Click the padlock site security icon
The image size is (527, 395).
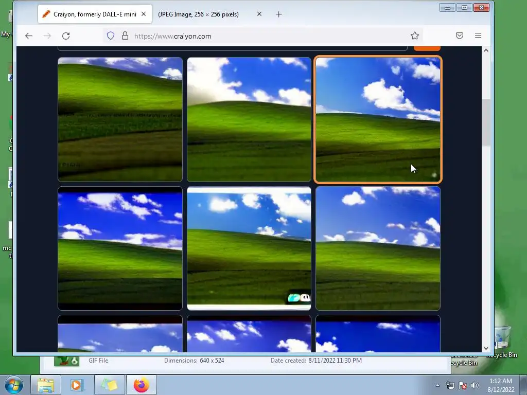point(125,35)
